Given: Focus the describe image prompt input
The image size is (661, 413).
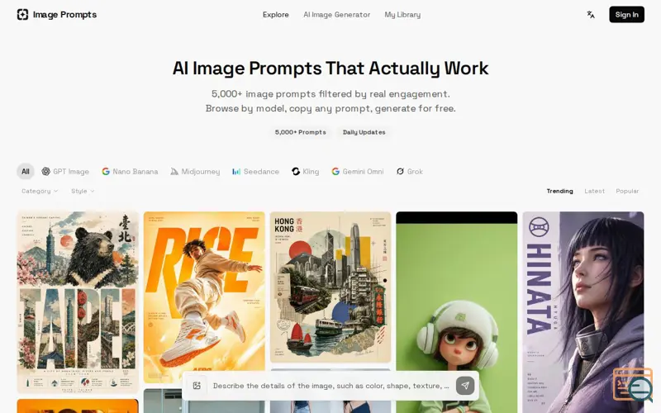Looking at the screenshot, I should [x=331, y=386].
